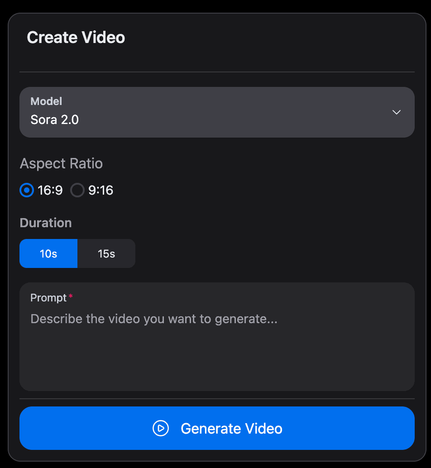Click the Generate Video text label
The height and width of the screenshot is (468, 431).
[x=231, y=428]
